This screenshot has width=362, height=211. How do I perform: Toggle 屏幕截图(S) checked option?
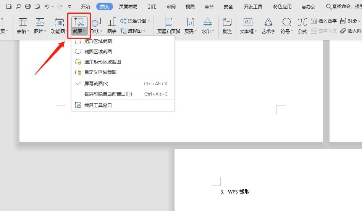[96, 84]
